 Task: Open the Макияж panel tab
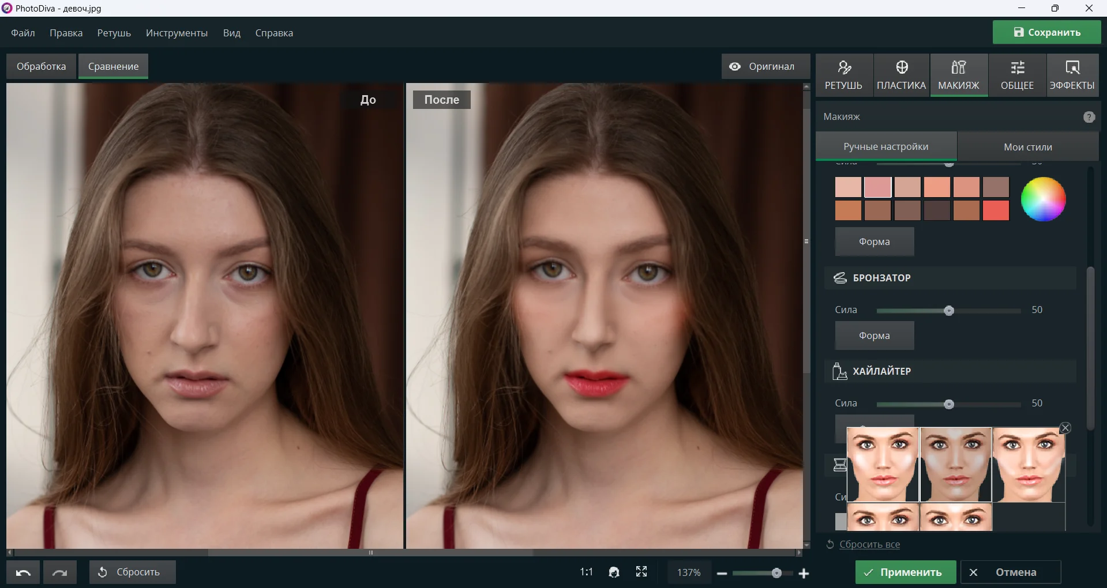click(959, 75)
